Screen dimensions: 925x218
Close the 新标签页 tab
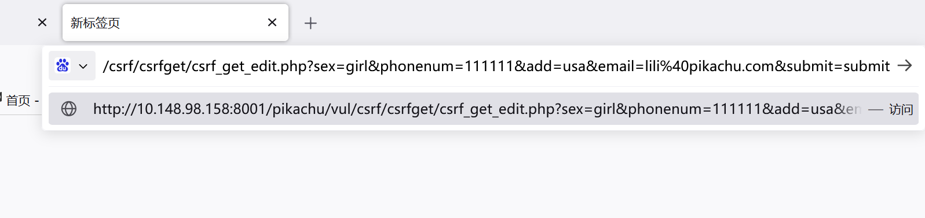272,23
